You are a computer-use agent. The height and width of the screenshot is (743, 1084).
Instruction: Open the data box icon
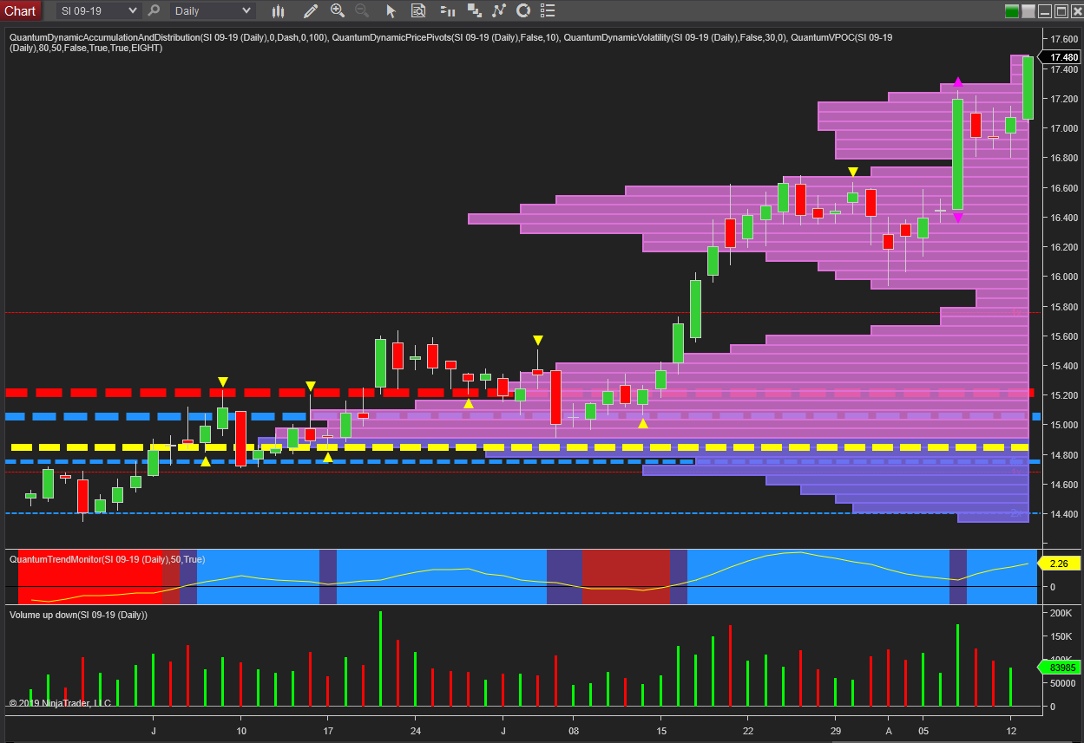coord(418,11)
